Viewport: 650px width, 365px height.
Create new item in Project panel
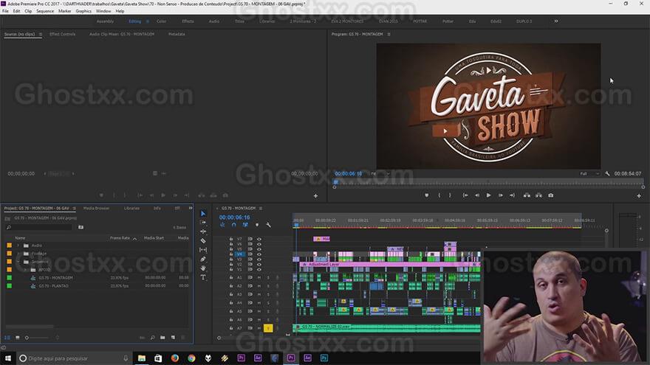click(x=174, y=338)
